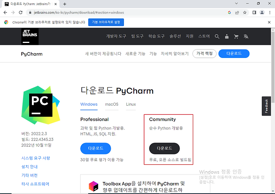Download PyCharm Community edition
This screenshot has height=194, width=275.
(165, 149)
